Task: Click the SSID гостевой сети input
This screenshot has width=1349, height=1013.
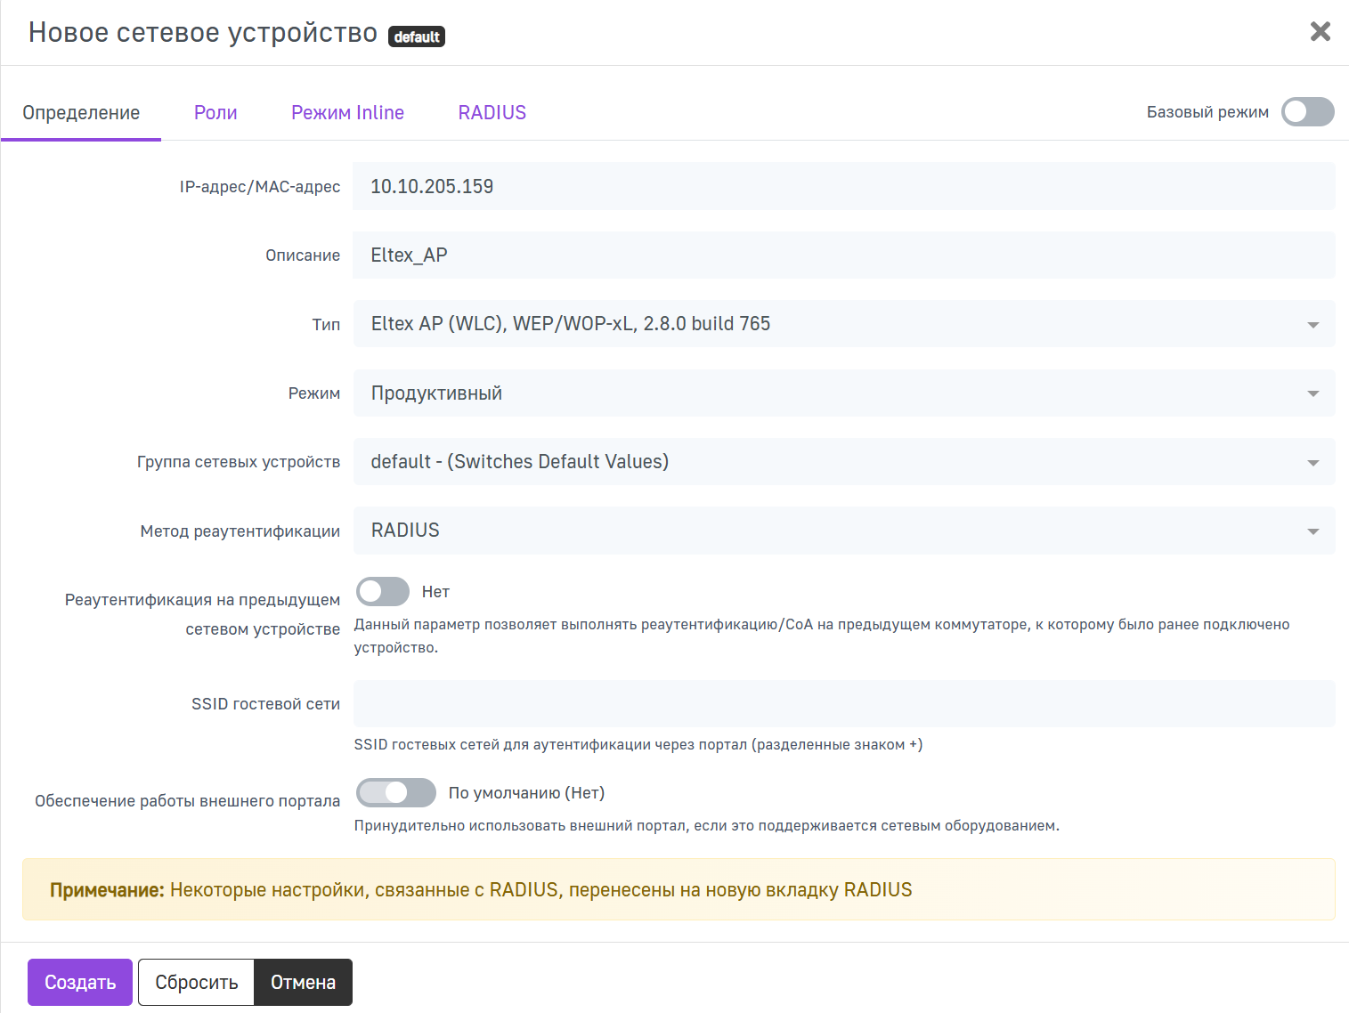Action: point(843,704)
